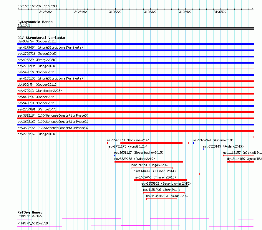Viewport: 262px width, 230px height.
Task: Open nsv1135767 (Alsmadi2014) label
Action: tap(167, 196)
